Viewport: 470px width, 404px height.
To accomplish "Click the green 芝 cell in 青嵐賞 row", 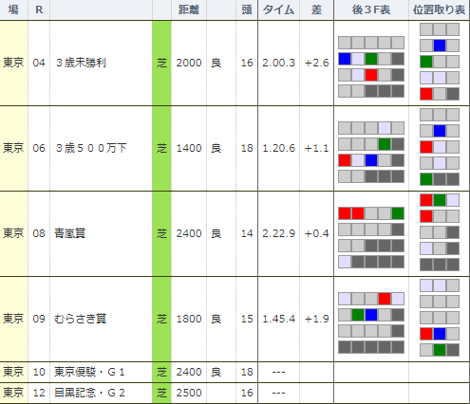I will 161,233.
